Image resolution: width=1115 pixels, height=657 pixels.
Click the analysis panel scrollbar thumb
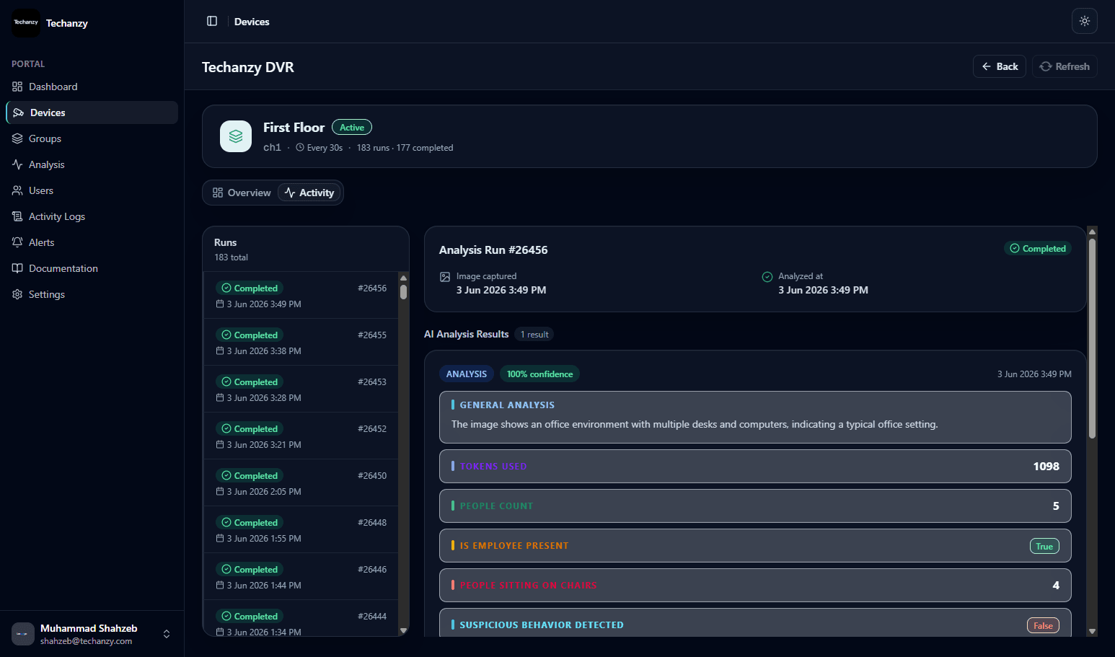[1092, 338]
